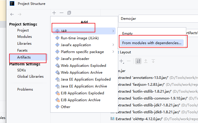Image resolution: width=198 pixels, height=123 pixels.
Task: Select Run-time image (JLink) entry
Action: (84, 38)
